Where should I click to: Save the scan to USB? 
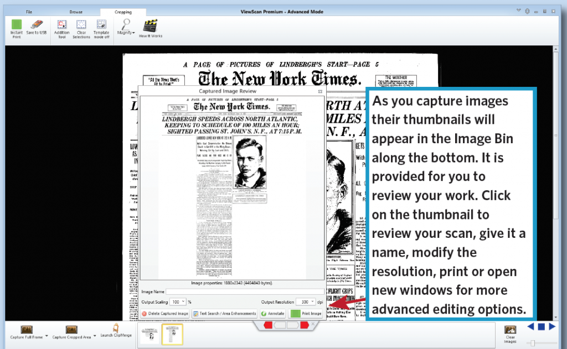pyautogui.click(x=37, y=28)
